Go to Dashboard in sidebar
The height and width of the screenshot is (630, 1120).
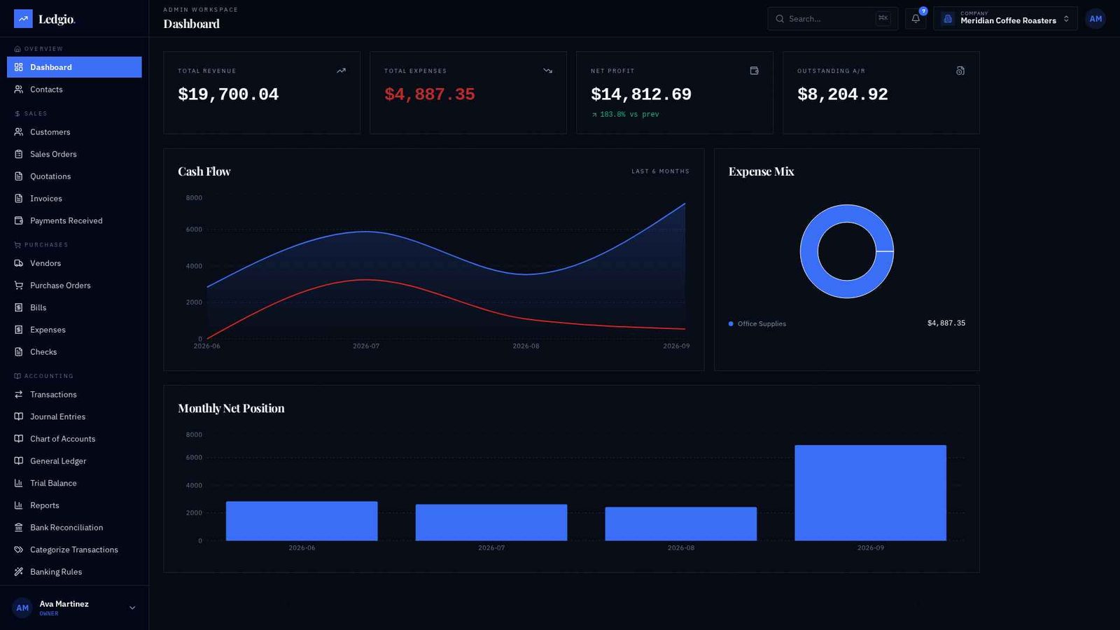74,67
